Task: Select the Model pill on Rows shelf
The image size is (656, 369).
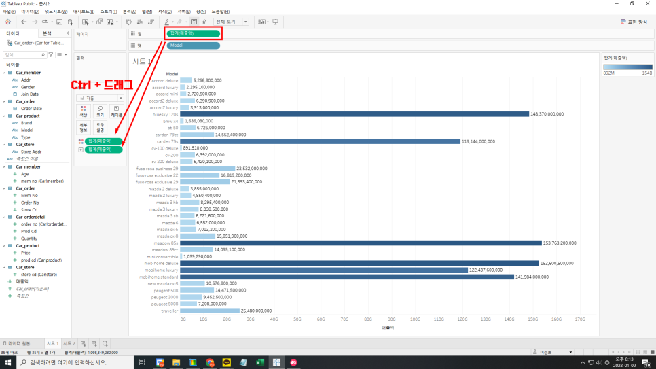Action: 194,46
